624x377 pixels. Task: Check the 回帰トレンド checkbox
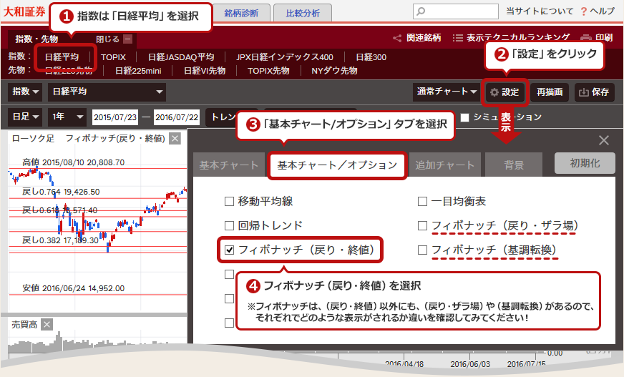pyautogui.click(x=229, y=226)
